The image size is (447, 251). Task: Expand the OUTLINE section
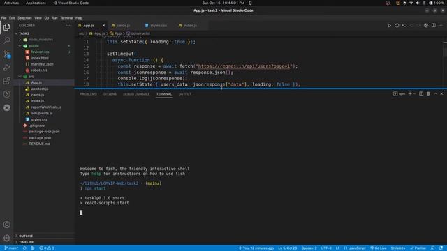click(26, 236)
